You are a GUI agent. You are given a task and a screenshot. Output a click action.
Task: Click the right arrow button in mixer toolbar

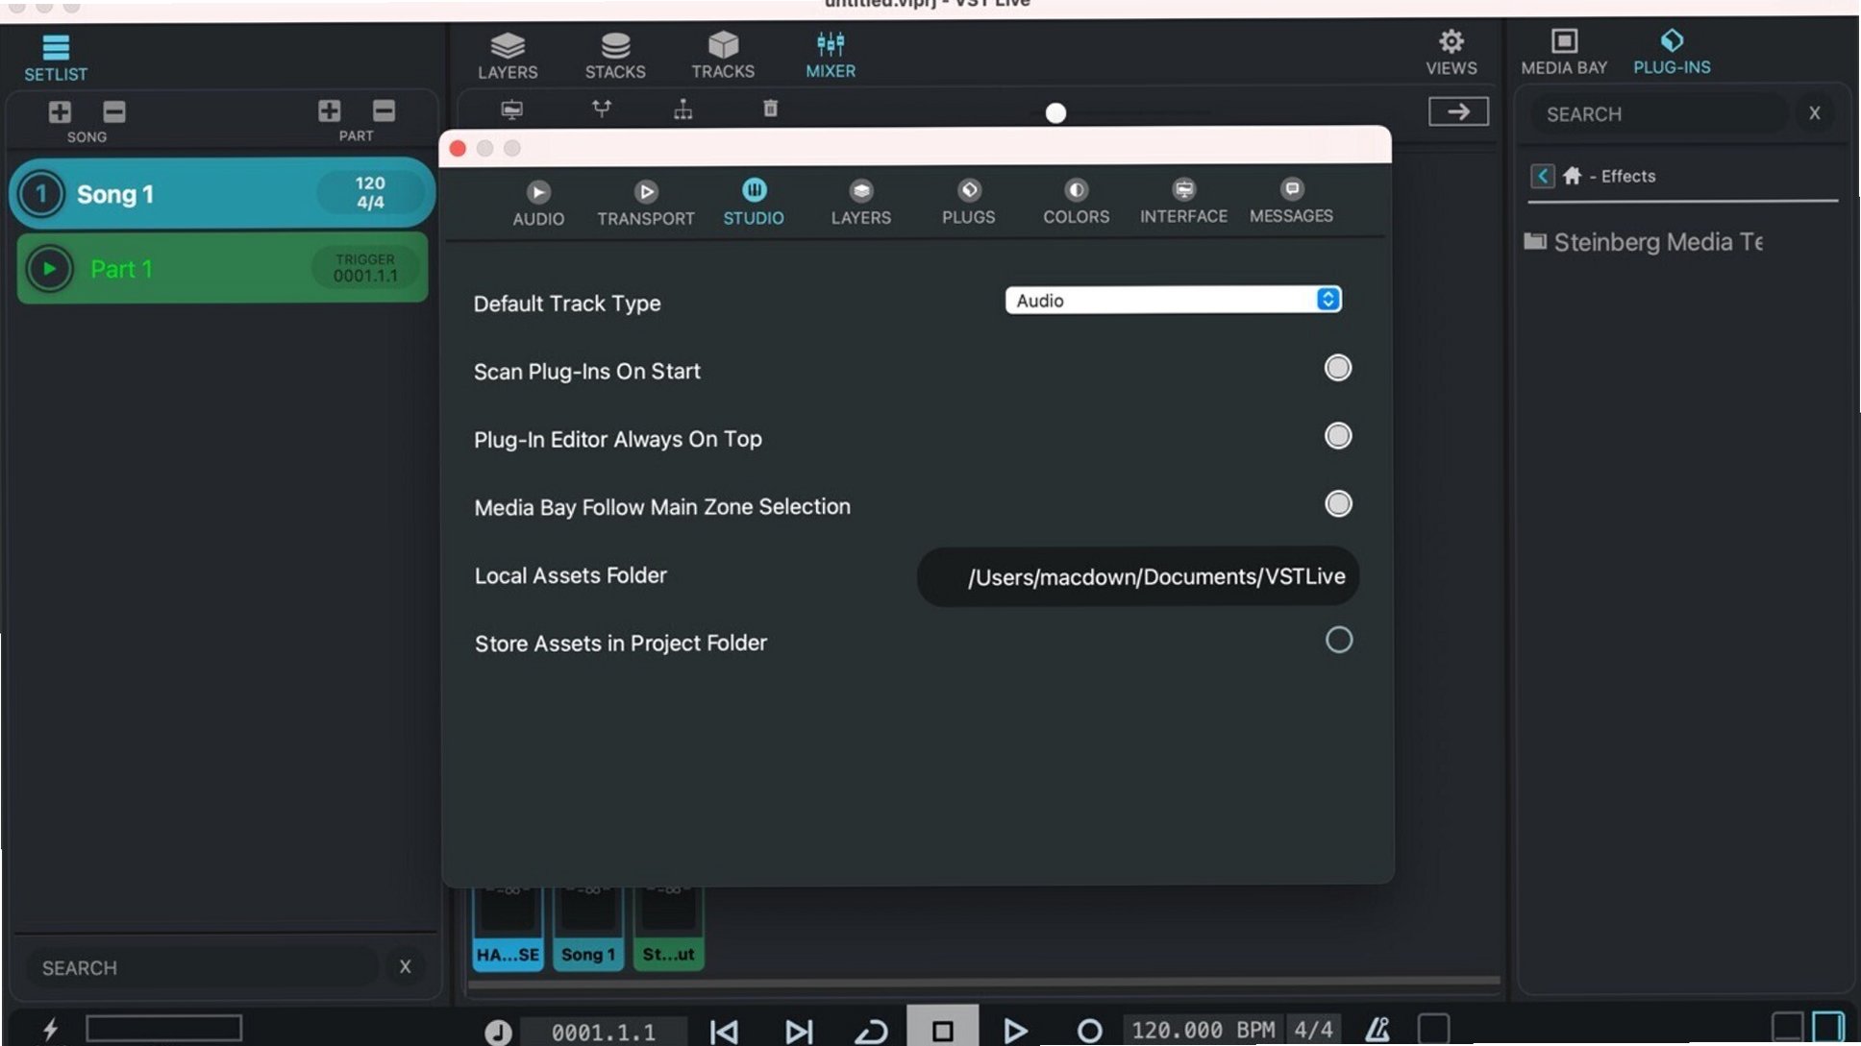tap(1458, 111)
